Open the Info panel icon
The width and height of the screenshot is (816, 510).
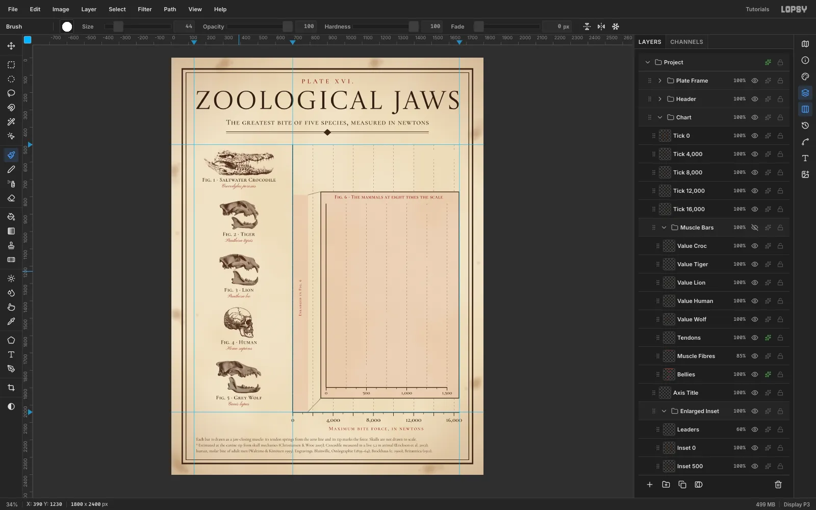point(805,60)
